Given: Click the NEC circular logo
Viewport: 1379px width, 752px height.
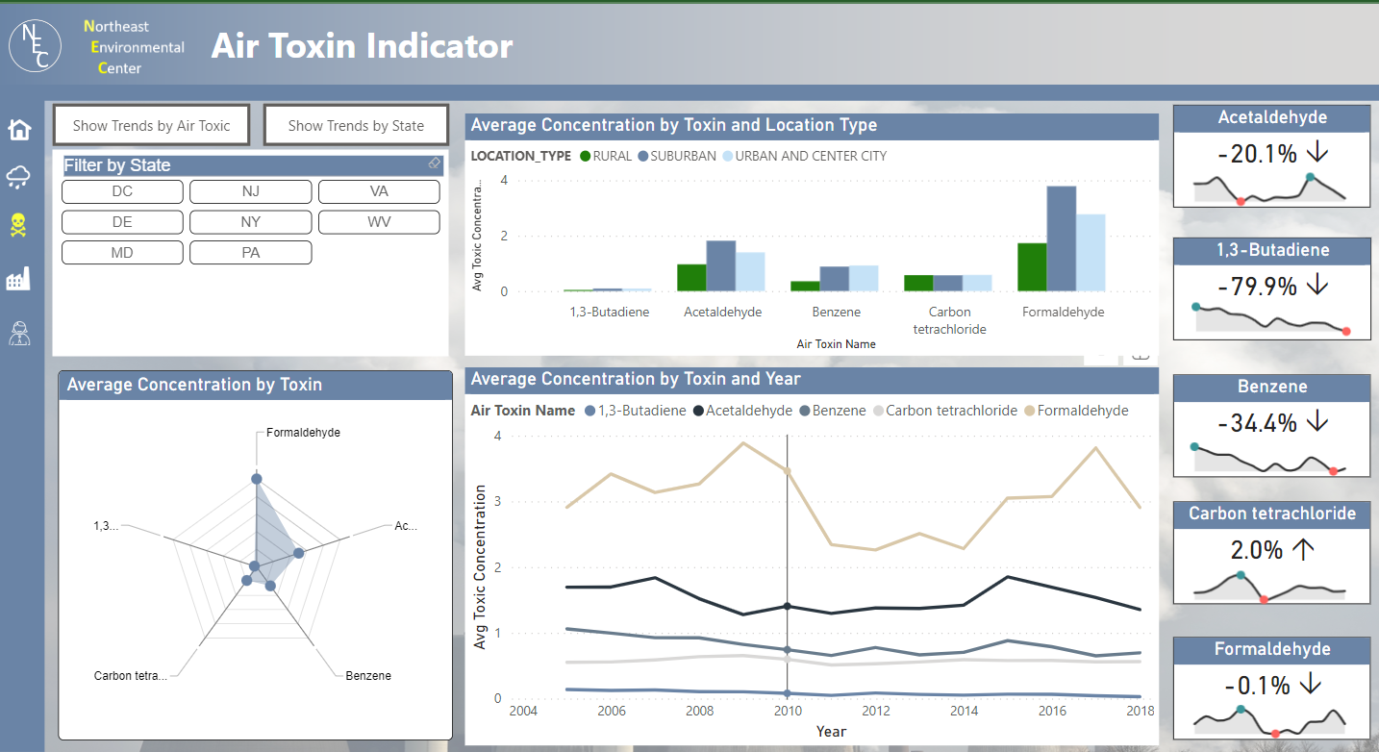Looking at the screenshot, I should (35, 45).
